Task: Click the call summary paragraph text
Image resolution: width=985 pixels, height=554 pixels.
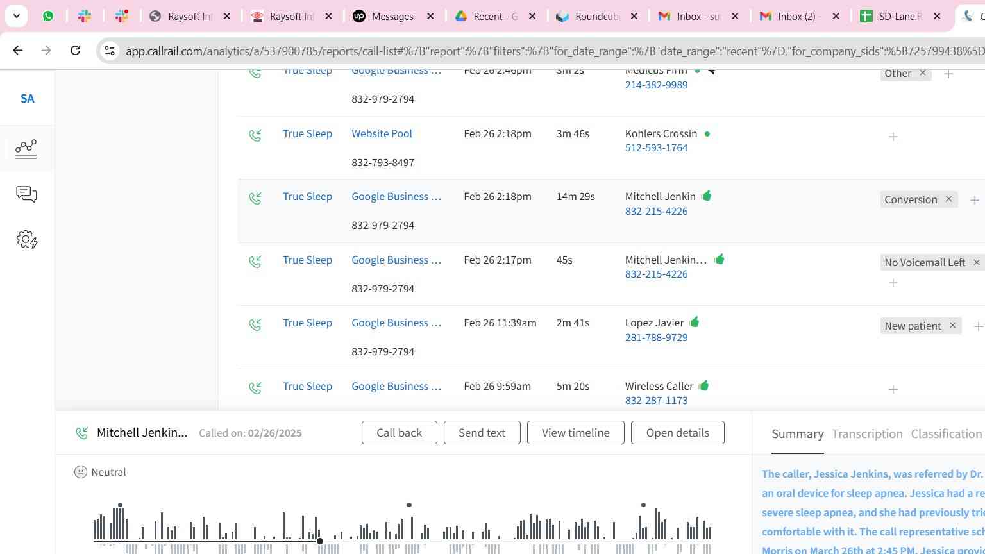Action: click(x=873, y=511)
